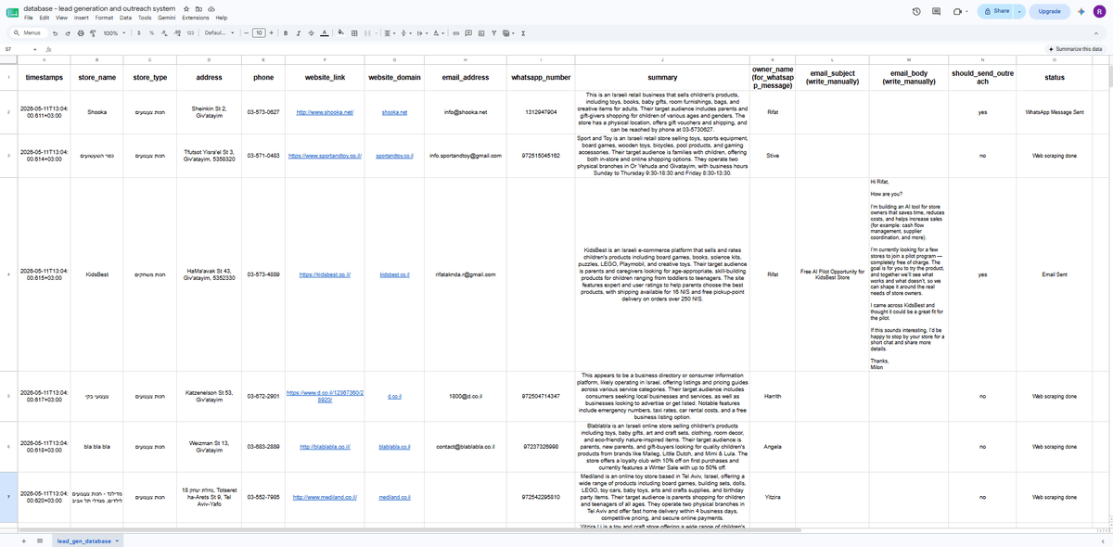Toggle strikethrough formatting

311,32
